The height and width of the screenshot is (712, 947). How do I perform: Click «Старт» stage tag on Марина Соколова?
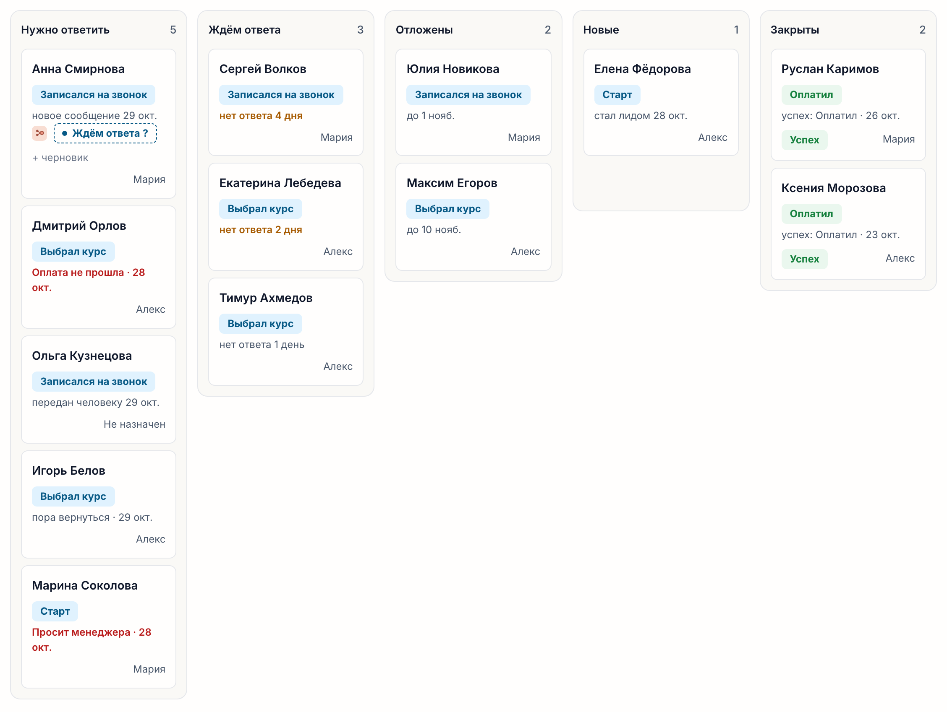click(x=55, y=611)
